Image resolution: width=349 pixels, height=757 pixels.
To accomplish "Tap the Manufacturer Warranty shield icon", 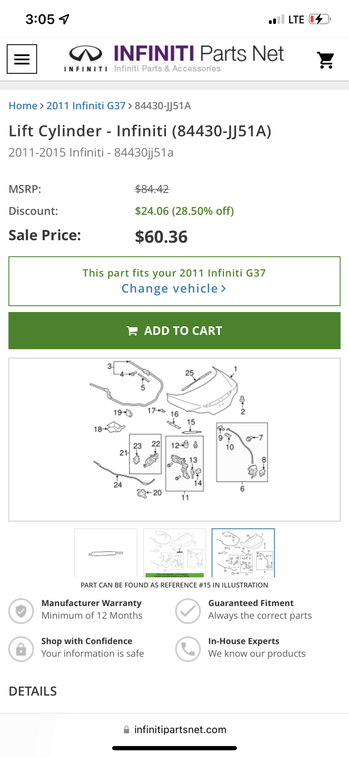I will coord(21,611).
